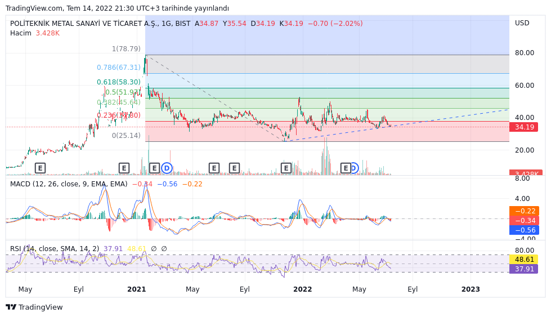Click the yellow RSI tag 48.61
Screen dimensions: 551x317
pyautogui.click(x=523, y=260)
